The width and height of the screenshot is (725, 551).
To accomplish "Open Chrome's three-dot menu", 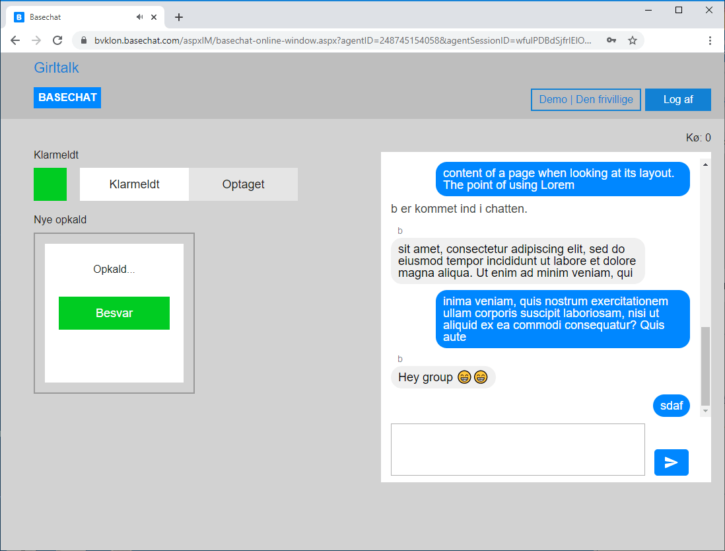I will [710, 40].
